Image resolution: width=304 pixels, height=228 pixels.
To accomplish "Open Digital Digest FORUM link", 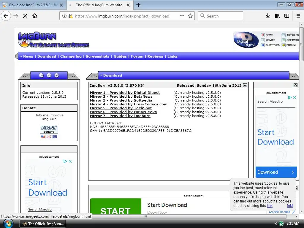I will point(289,45).
